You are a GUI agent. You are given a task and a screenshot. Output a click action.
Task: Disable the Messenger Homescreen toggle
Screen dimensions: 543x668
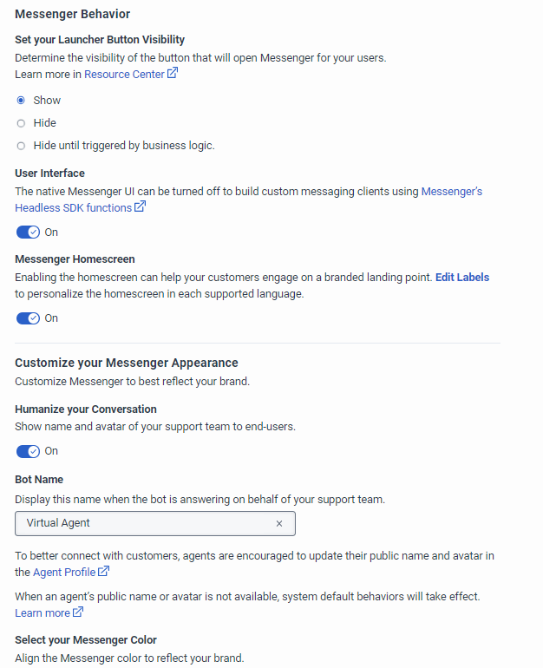coord(28,318)
